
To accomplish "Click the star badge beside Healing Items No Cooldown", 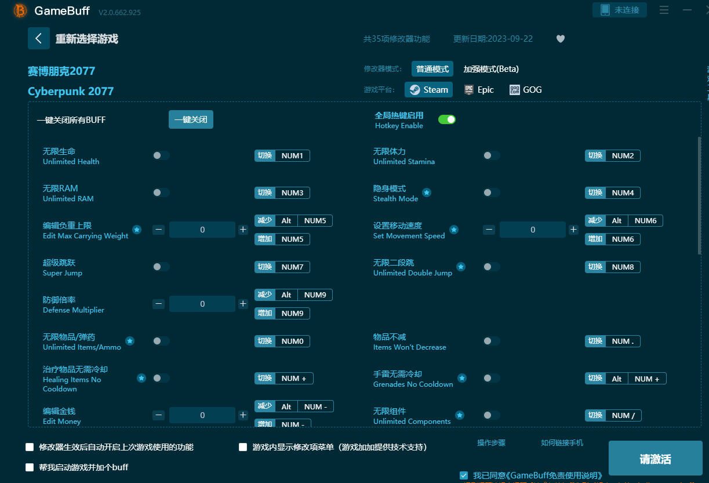I will 141,378.
